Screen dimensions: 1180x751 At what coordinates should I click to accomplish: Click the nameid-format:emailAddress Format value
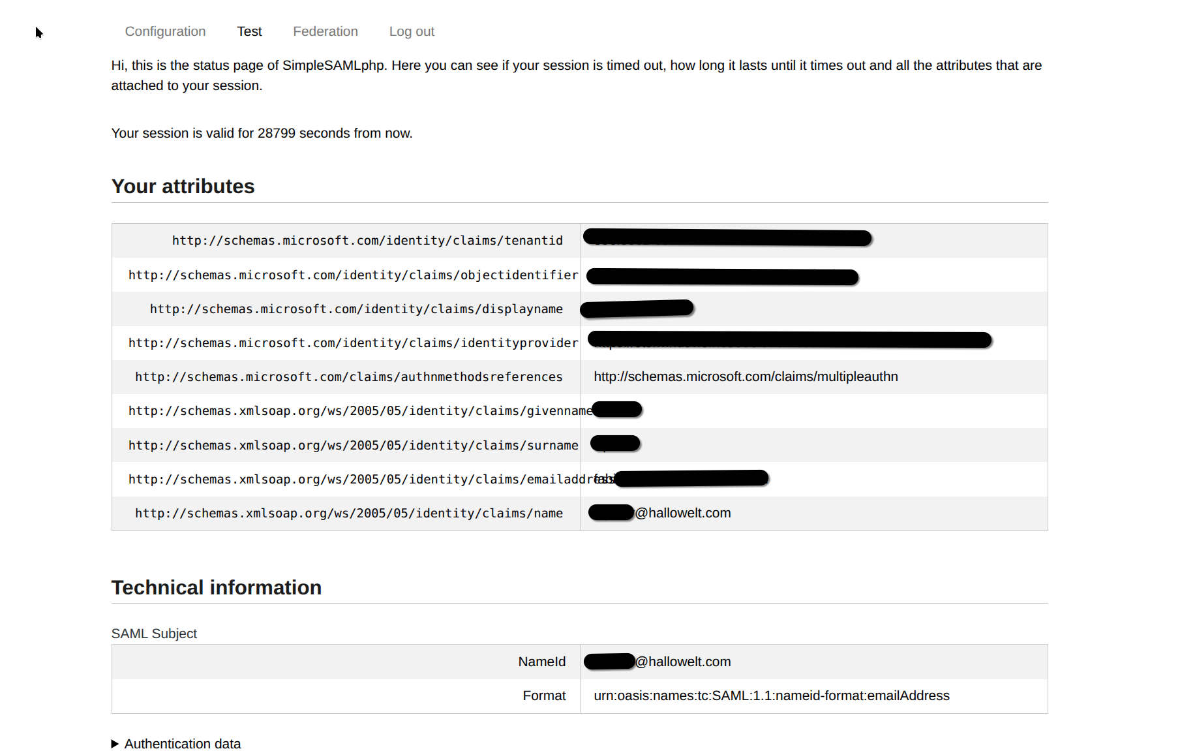771,696
